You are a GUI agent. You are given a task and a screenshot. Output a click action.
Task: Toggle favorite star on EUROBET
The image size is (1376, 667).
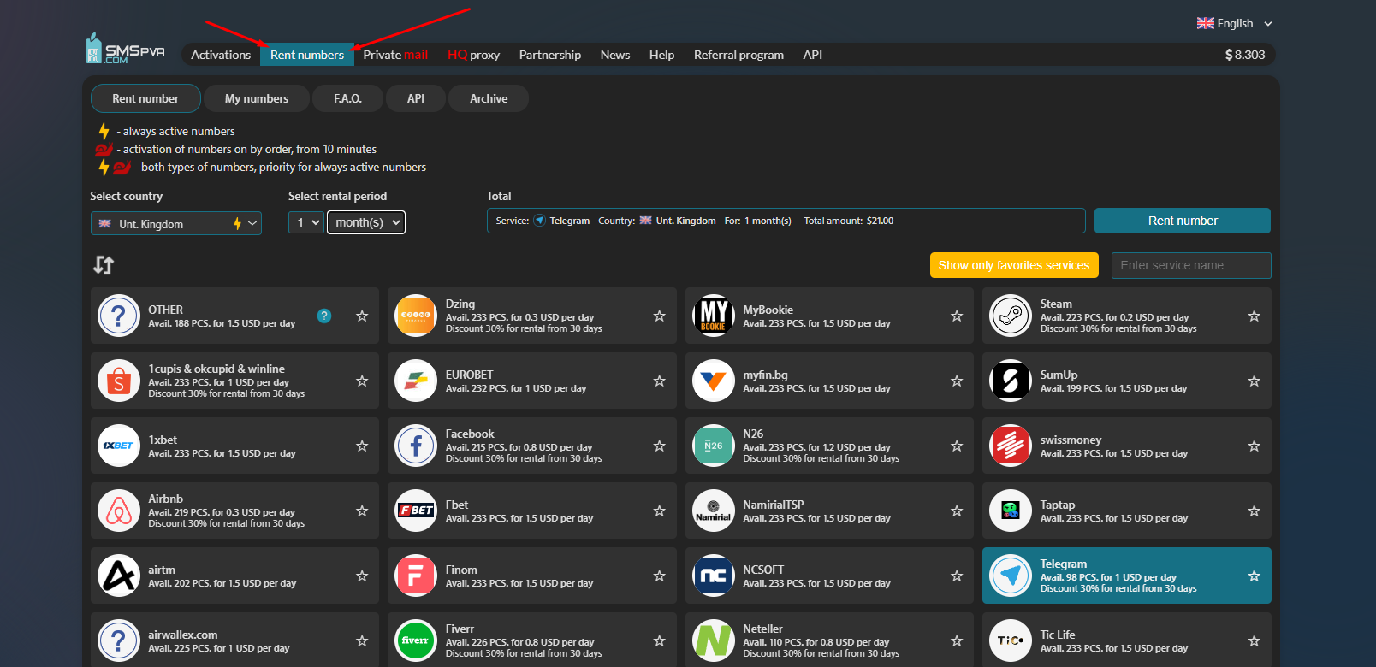point(659,381)
